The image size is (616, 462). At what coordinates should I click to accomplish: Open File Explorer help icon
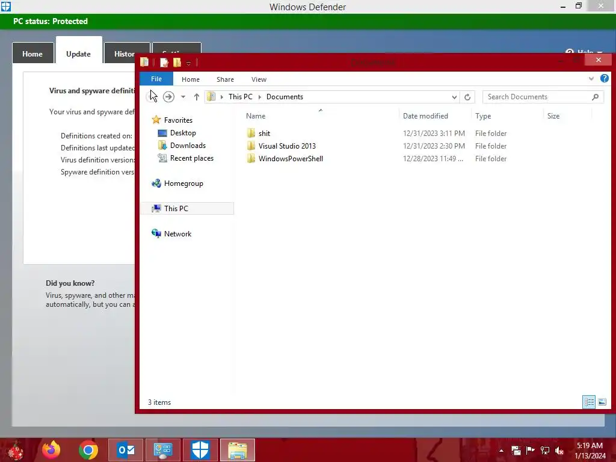coord(604,79)
